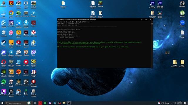The width and height of the screenshot is (188, 105).
Task: Open the Riot Client desktop shortcut
Action: (26, 63)
